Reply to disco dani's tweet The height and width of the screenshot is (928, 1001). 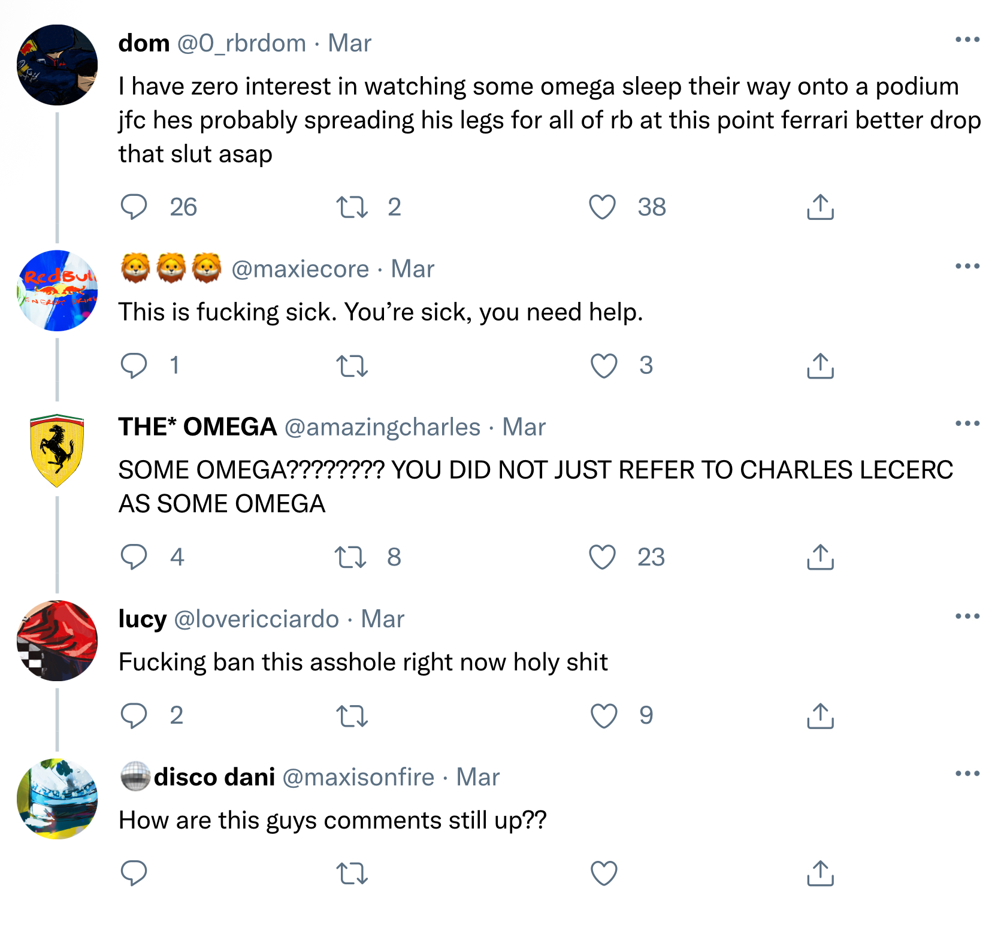[134, 873]
